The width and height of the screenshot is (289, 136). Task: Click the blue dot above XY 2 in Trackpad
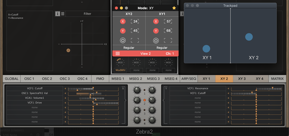pos(249,37)
